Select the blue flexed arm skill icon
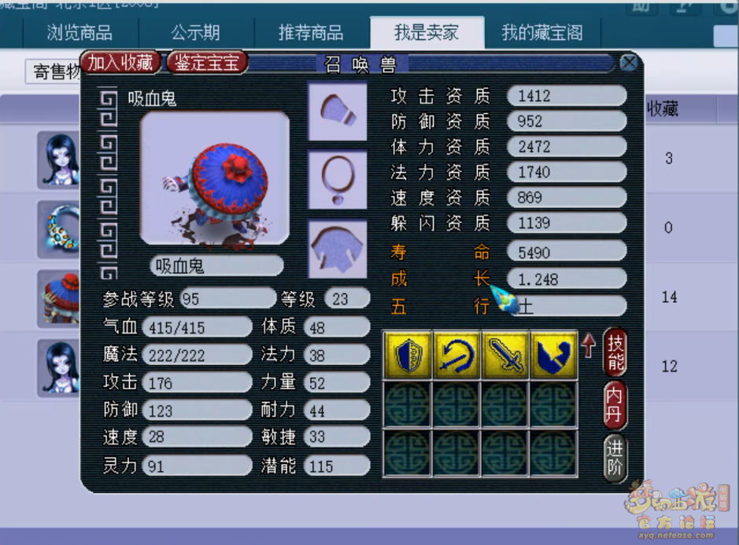 (x=554, y=355)
